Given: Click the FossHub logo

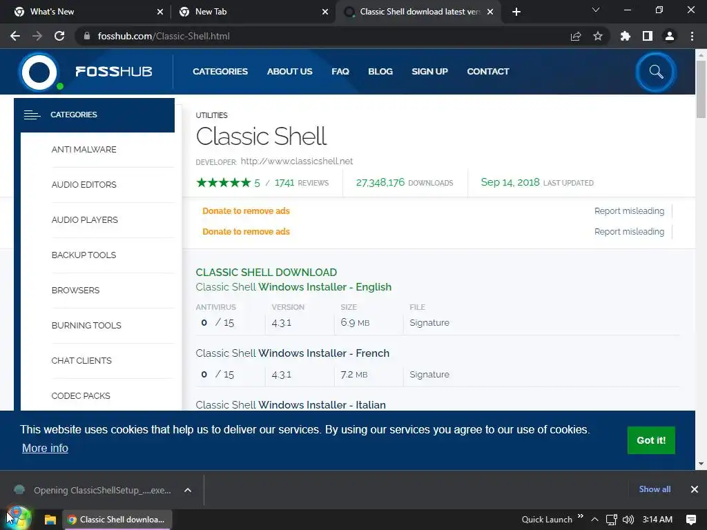Looking at the screenshot, I should pyautogui.click(x=86, y=72).
